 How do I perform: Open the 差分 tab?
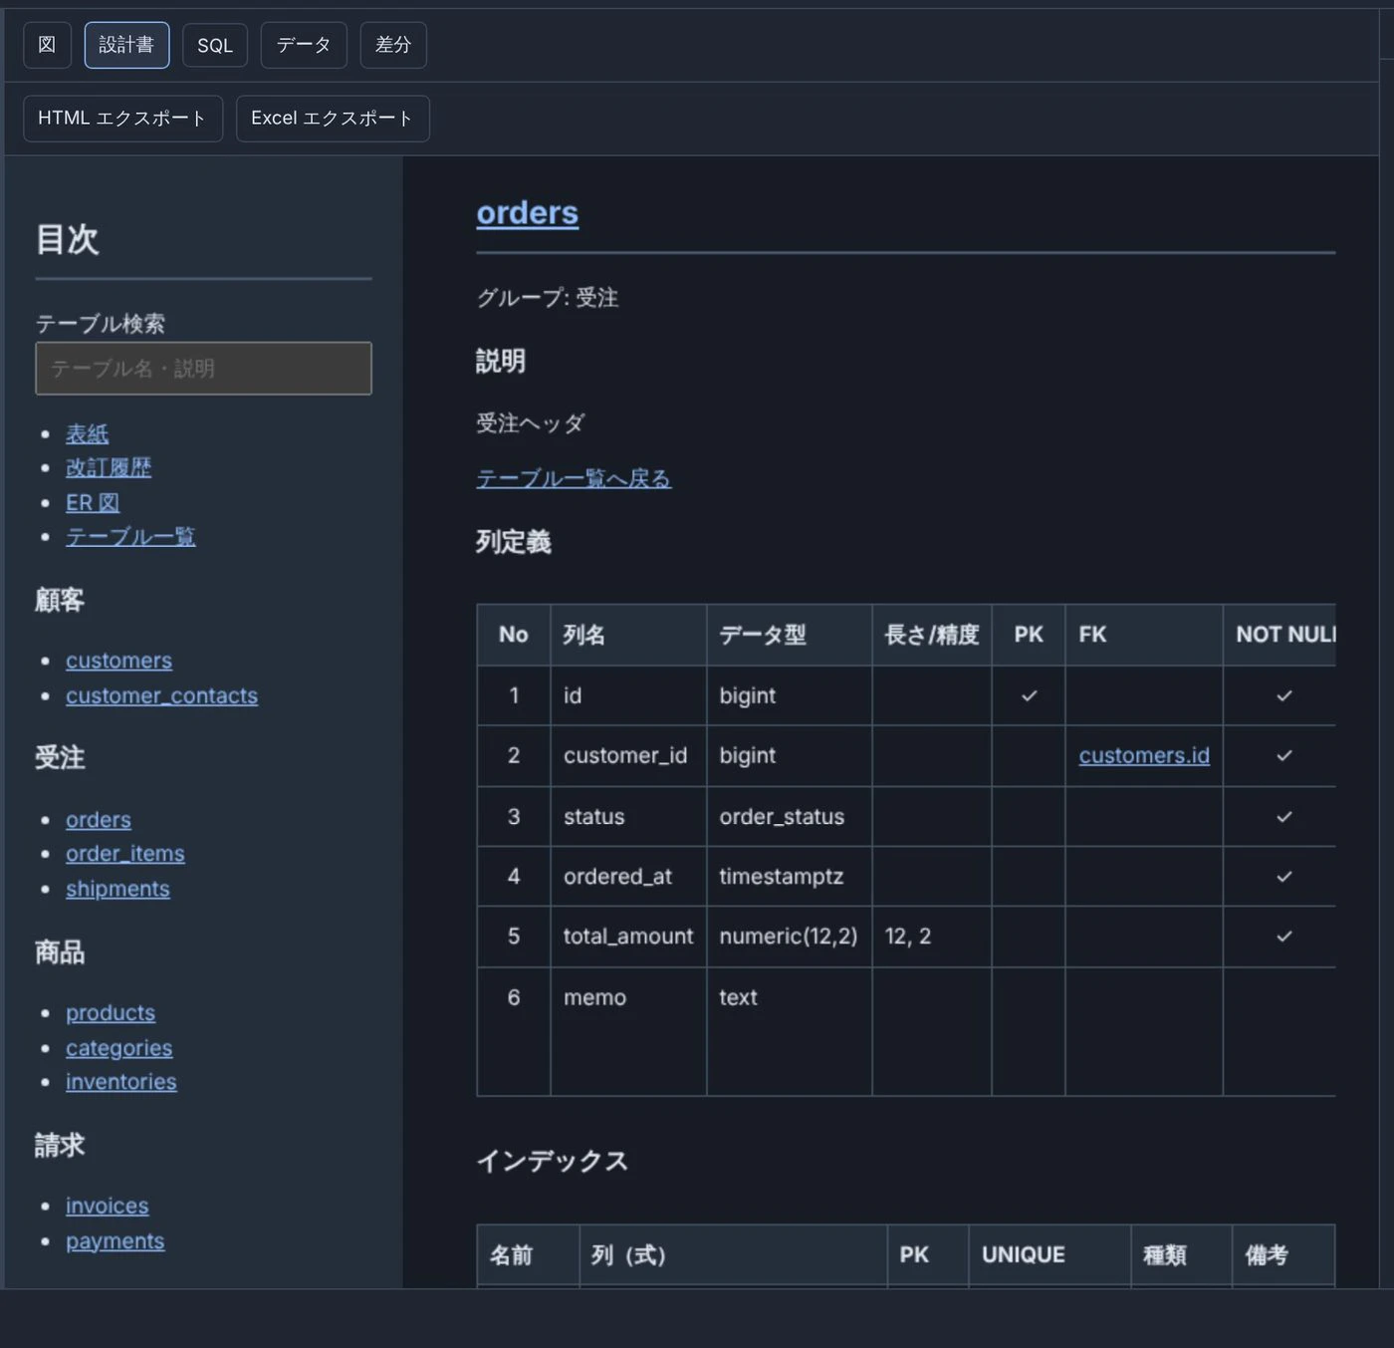(x=393, y=45)
